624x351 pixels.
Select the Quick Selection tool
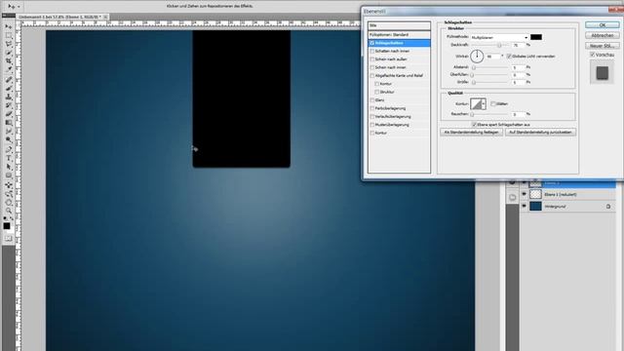tap(9, 53)
